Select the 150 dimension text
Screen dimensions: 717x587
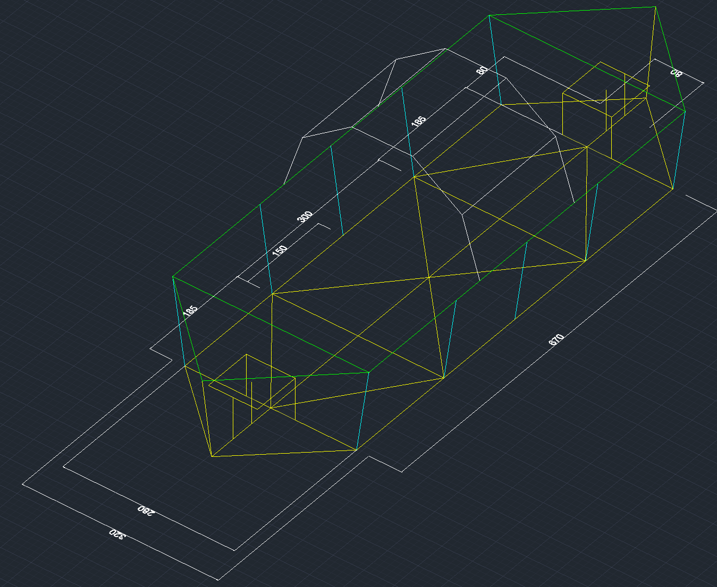click(280, 251)
